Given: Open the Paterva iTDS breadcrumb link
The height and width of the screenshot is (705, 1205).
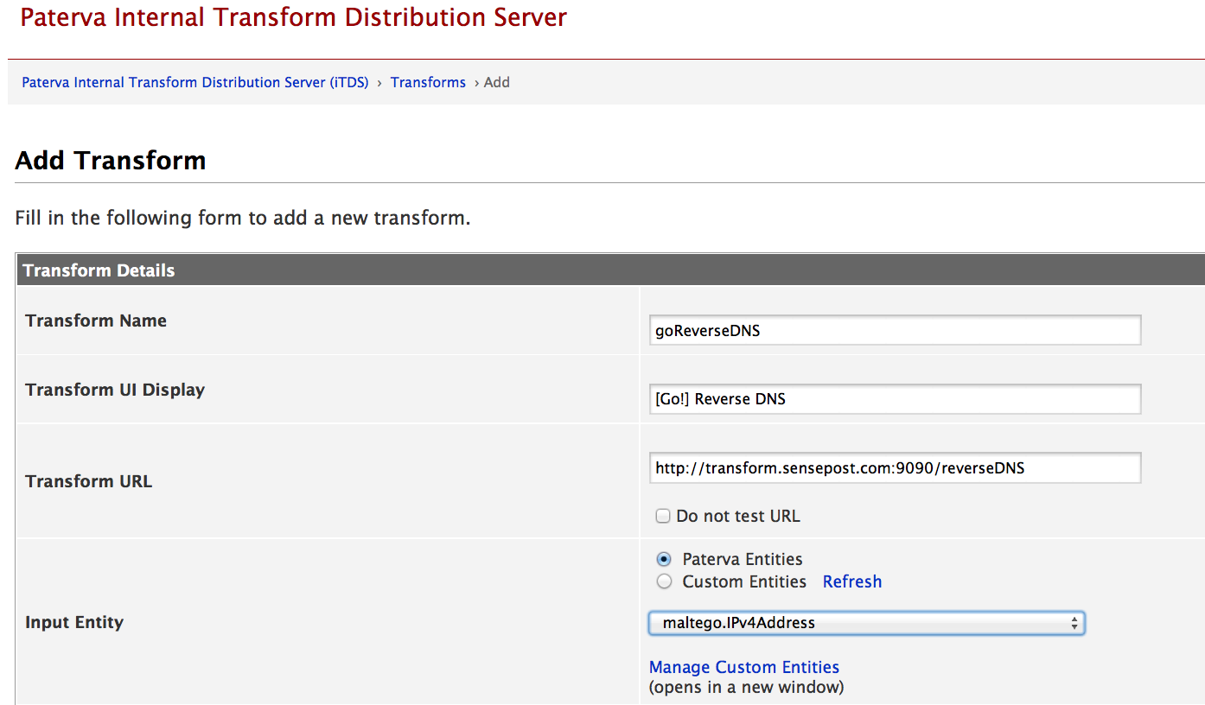Looking at the screenshot, I should coord(195,82).
